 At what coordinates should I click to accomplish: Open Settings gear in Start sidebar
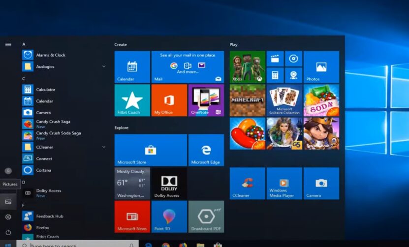point(8,217)
